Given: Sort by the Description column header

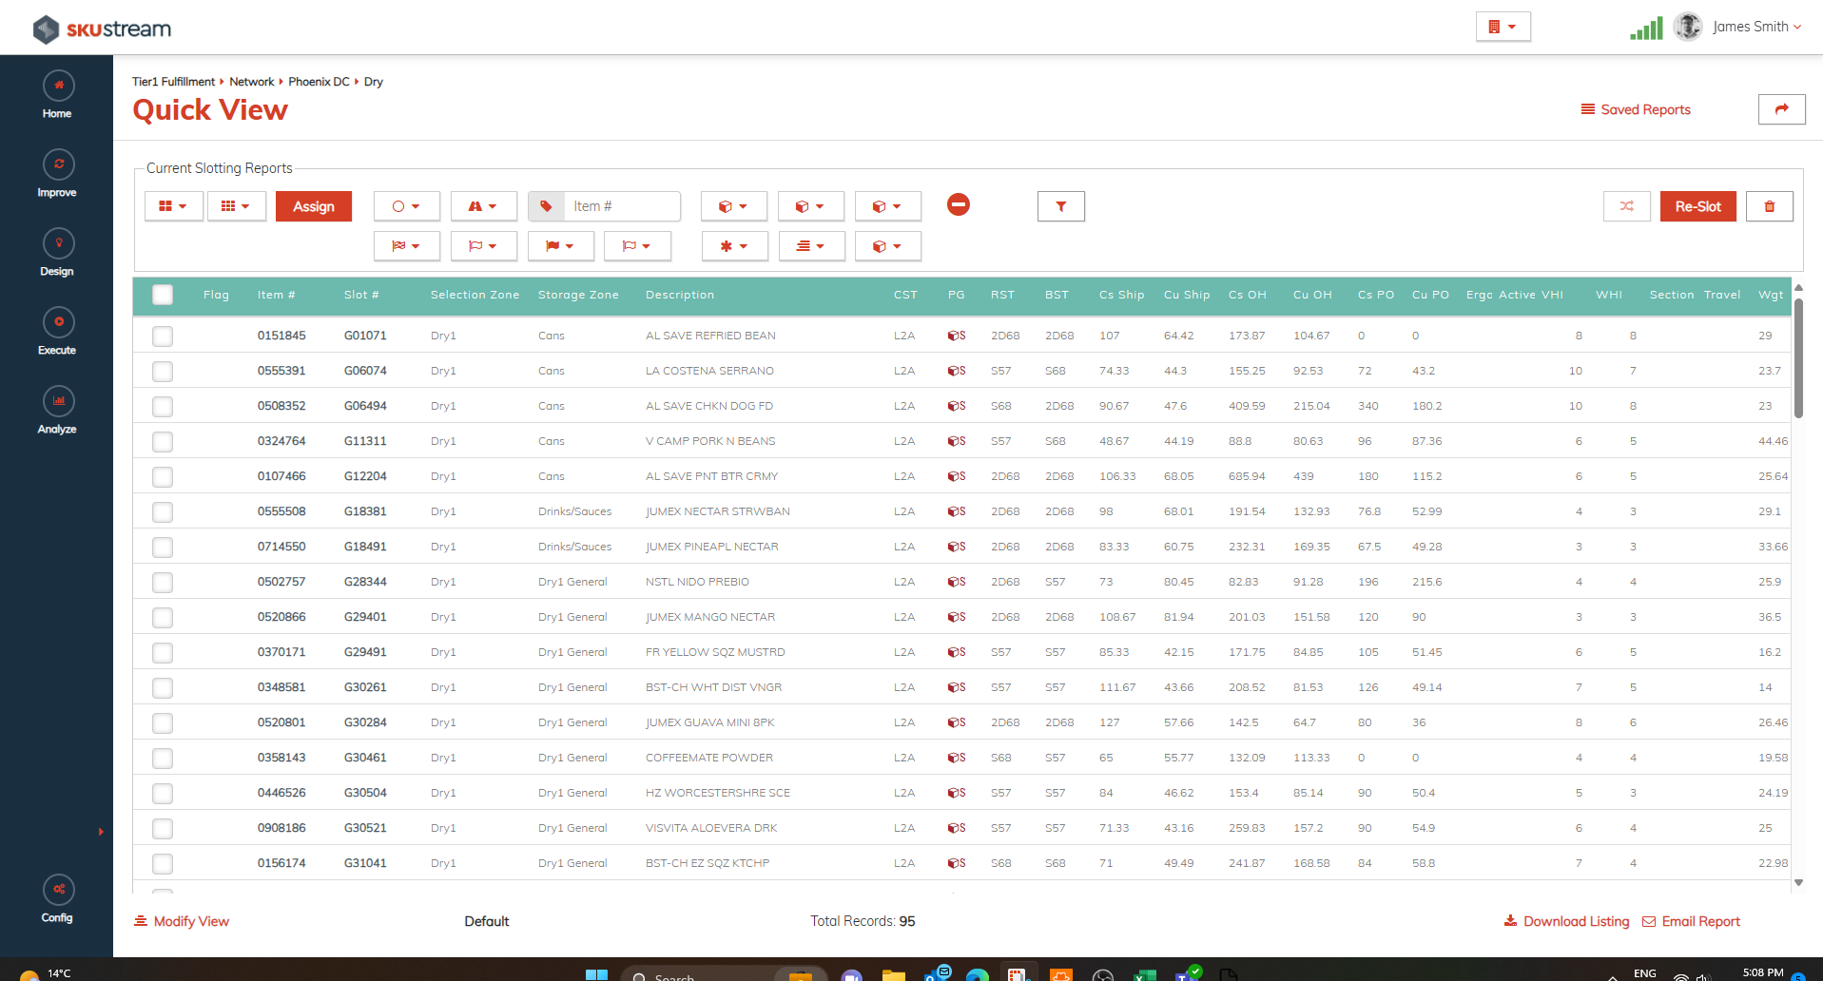Looking at the screenshot, I should click(x=679, y=295).
